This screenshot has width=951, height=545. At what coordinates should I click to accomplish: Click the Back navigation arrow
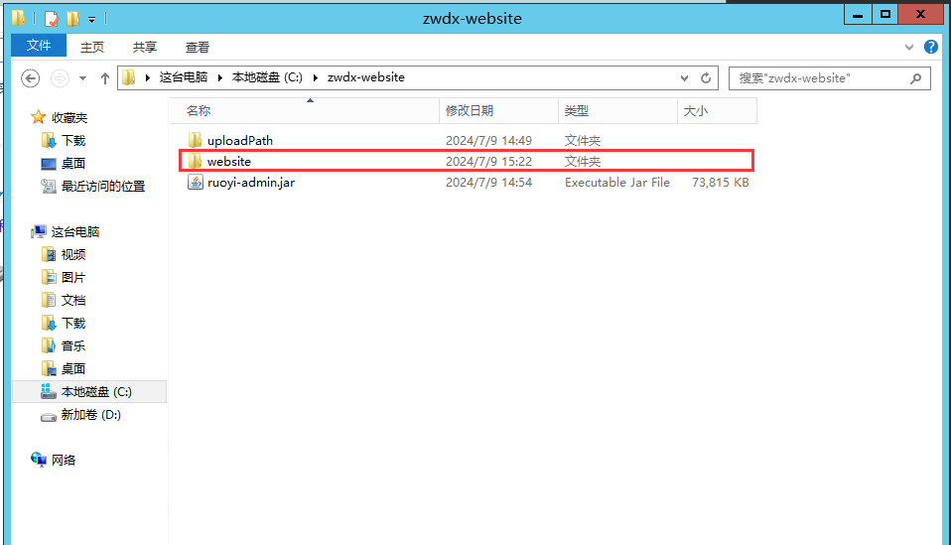click(31, 78)
